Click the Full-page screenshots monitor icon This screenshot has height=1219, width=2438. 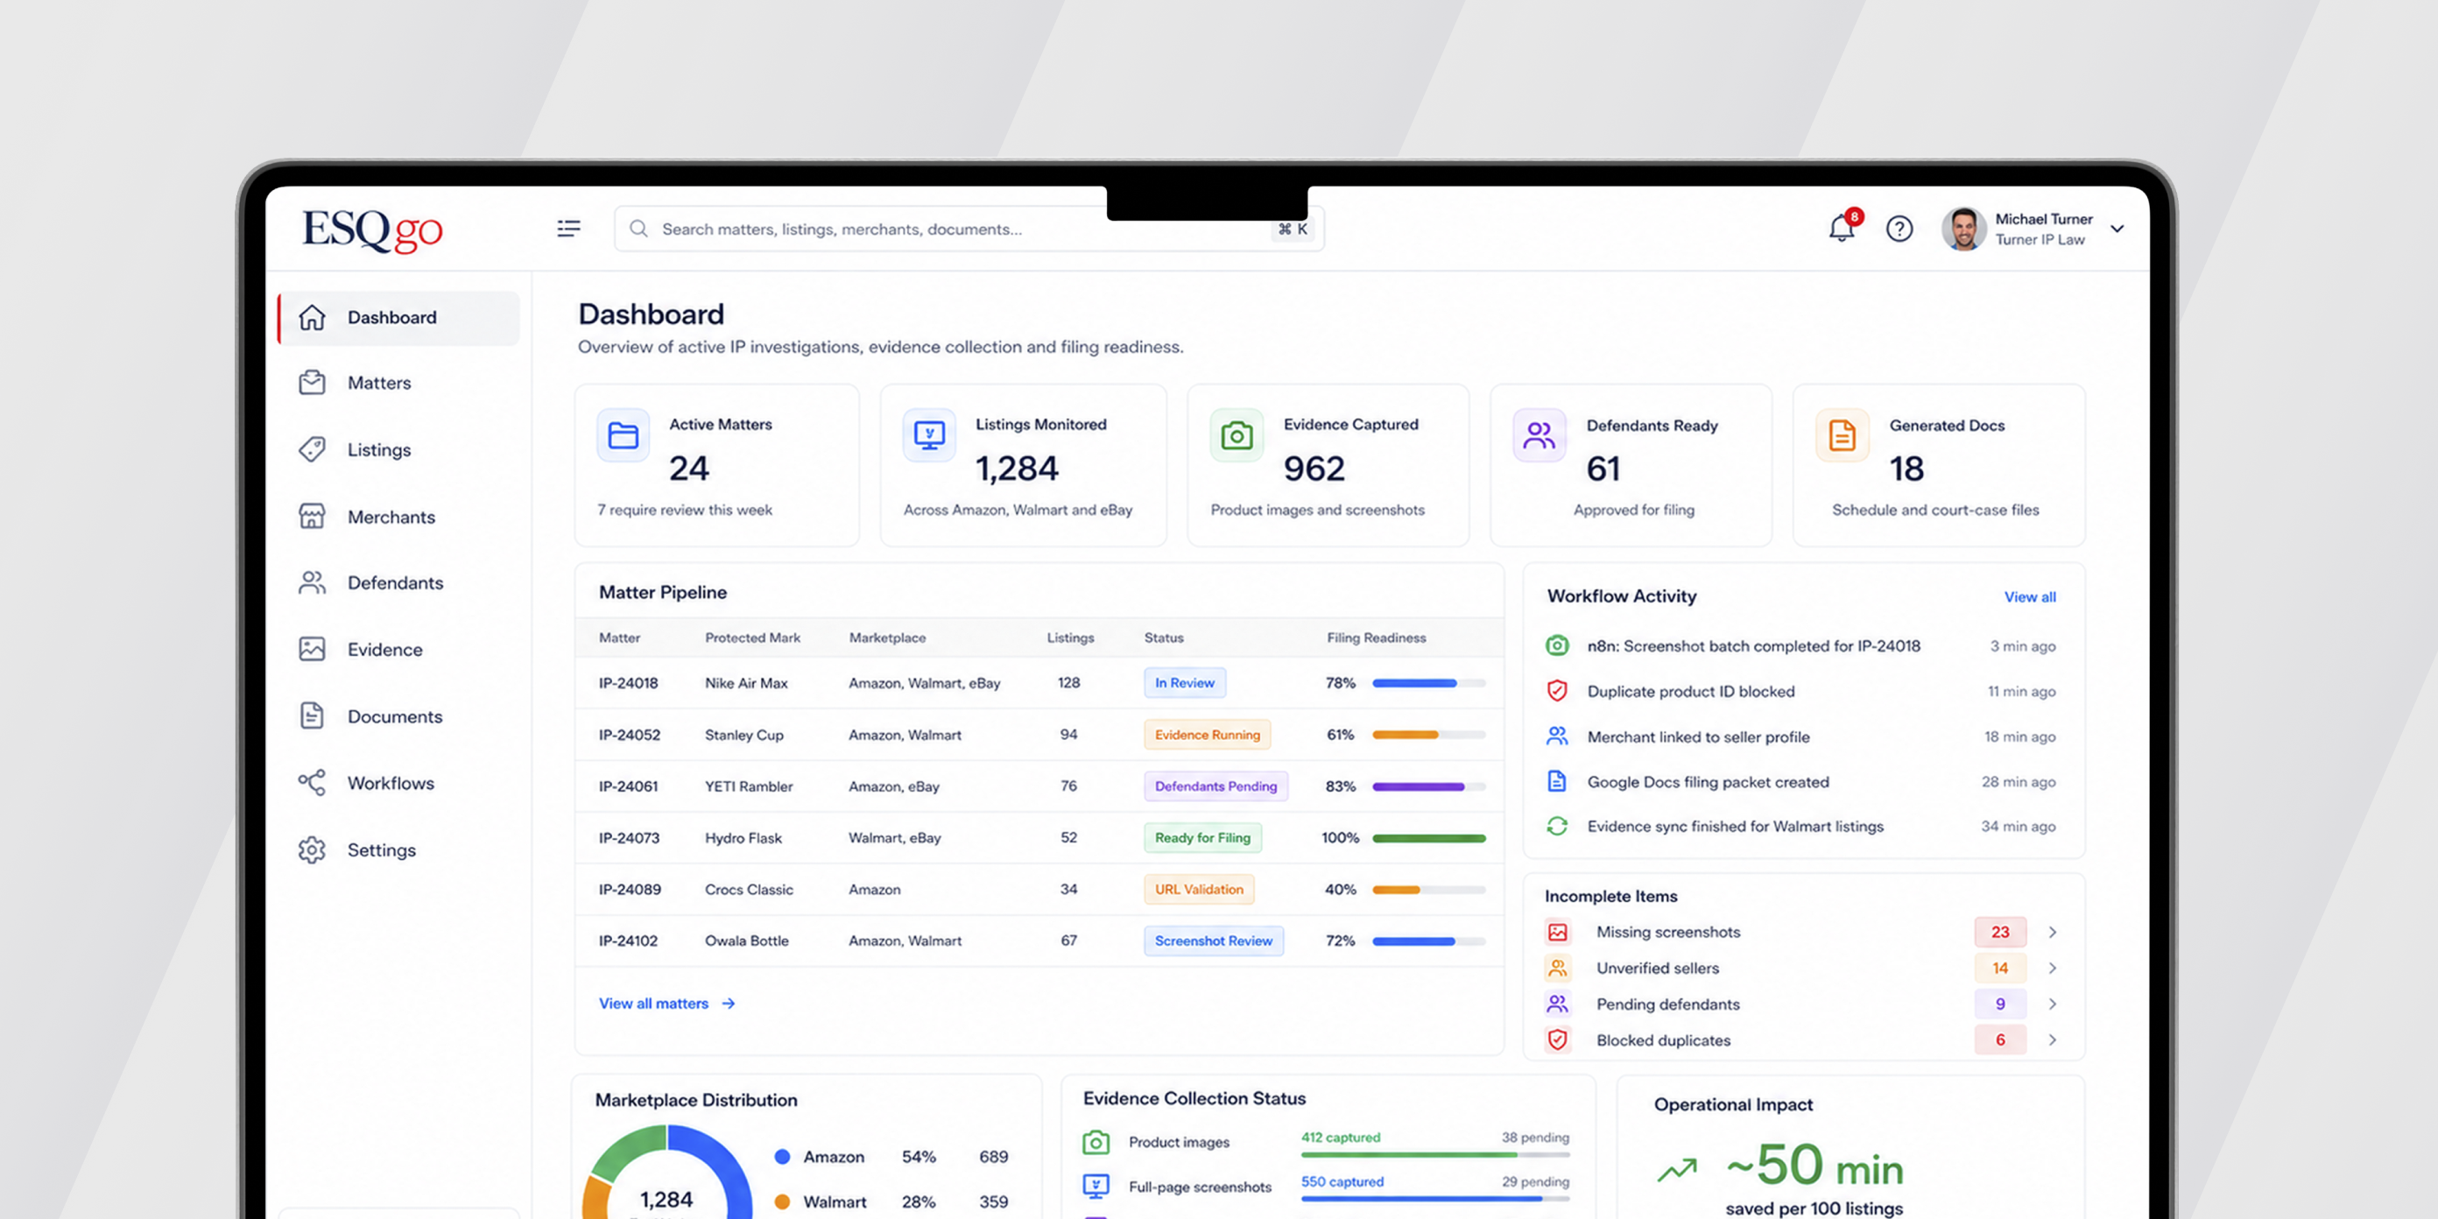tap(1096, 1186)
